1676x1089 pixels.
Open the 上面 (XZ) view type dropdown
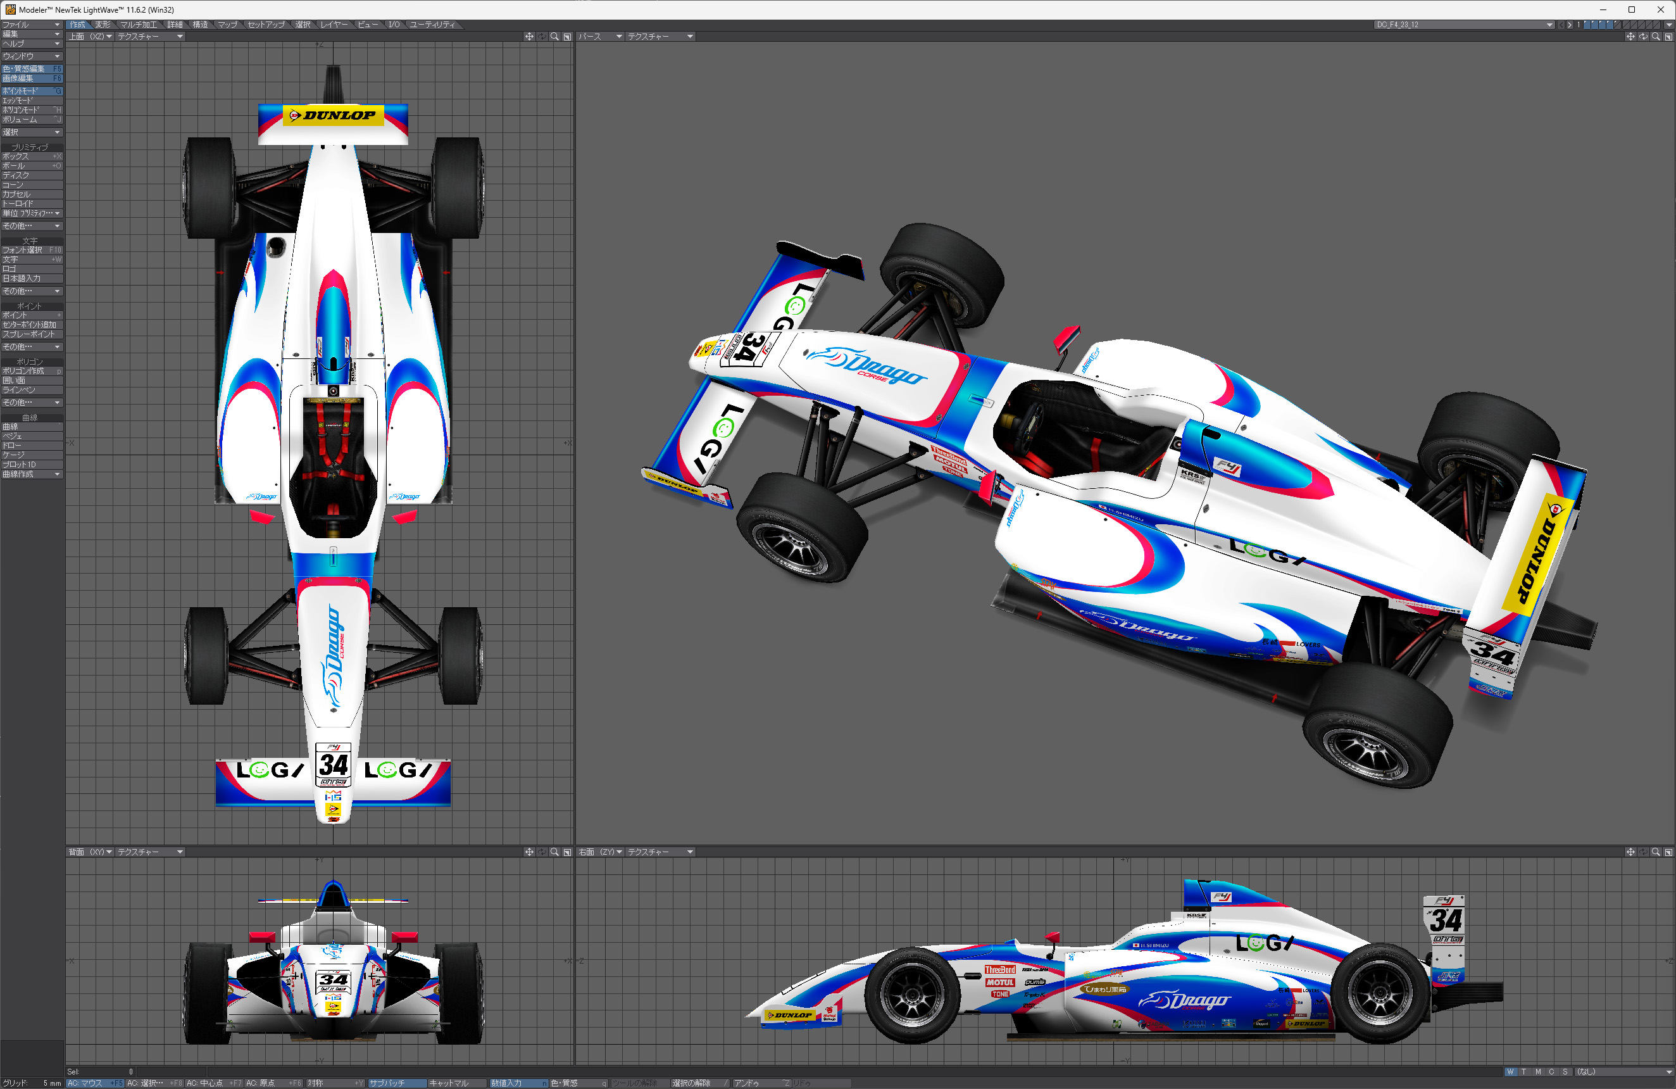tap(91, 37)
